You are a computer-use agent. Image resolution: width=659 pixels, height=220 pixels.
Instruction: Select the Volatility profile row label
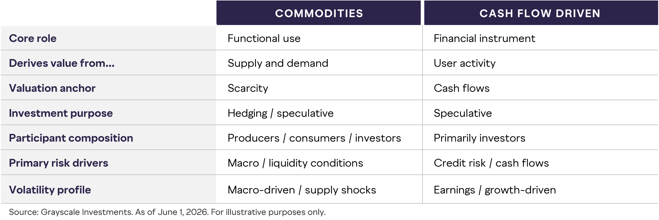[x=50, y=190]
